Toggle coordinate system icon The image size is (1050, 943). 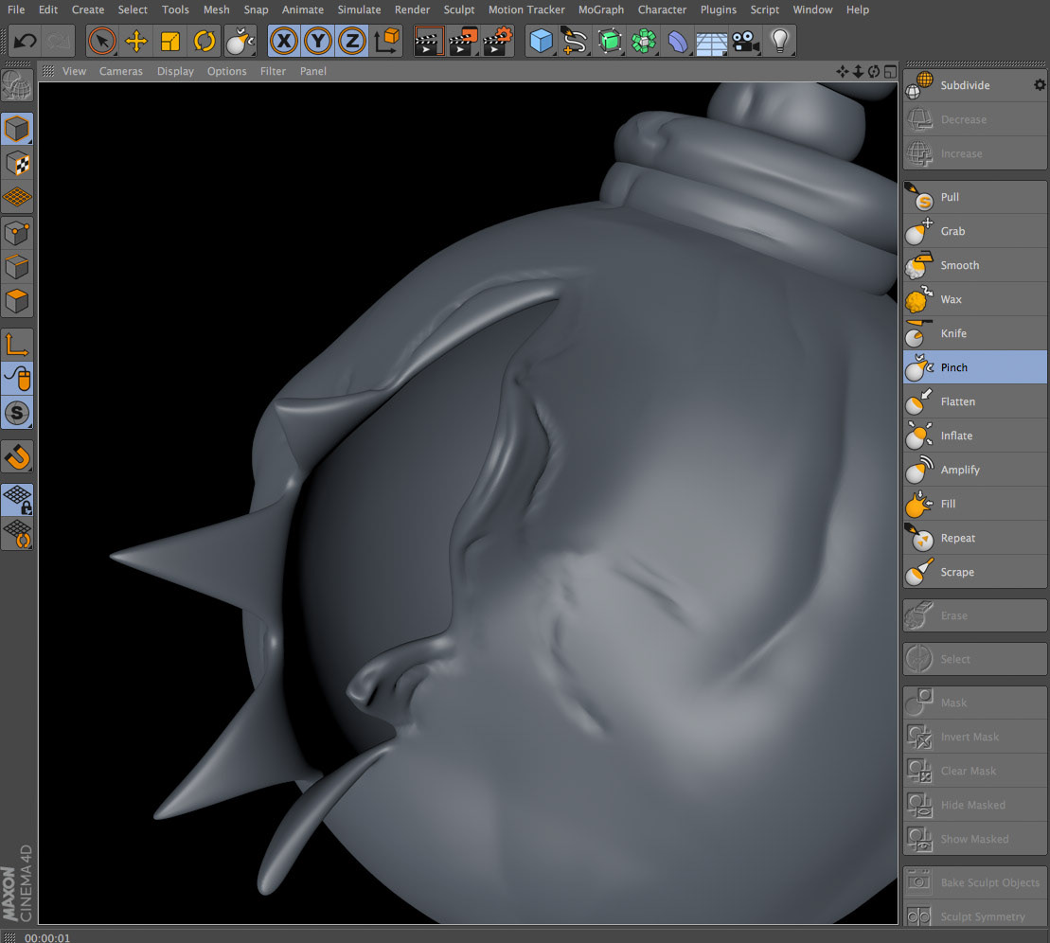coord(386,42)
